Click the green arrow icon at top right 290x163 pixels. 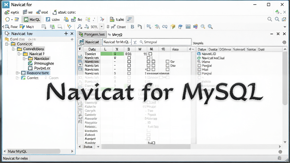(277, 12)
